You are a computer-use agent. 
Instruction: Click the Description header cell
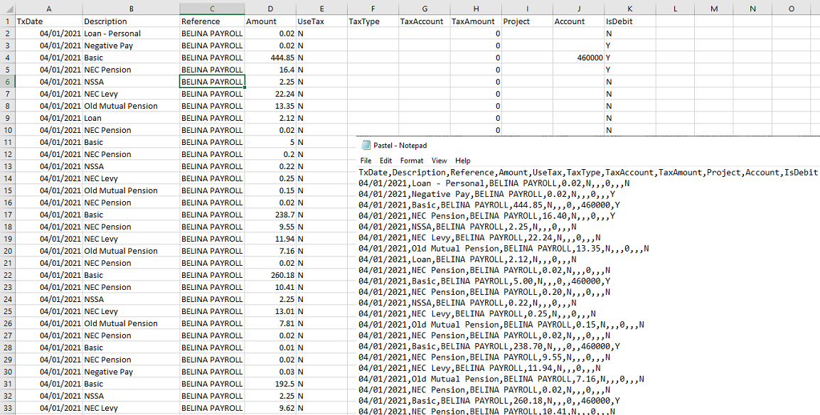132,21
